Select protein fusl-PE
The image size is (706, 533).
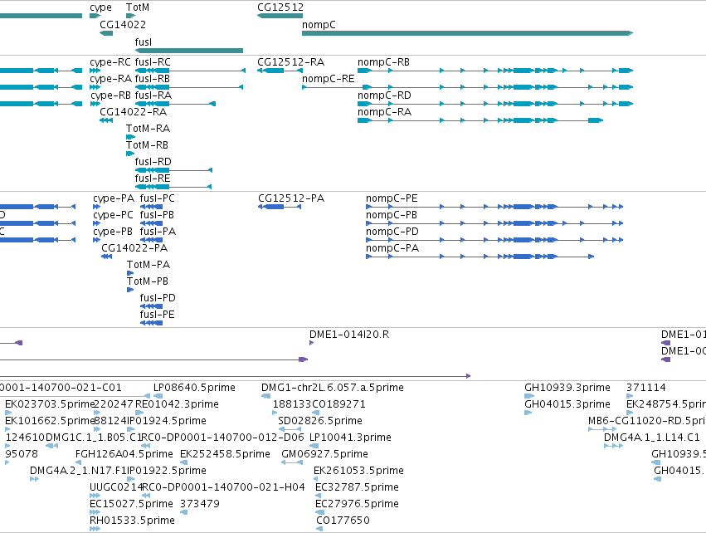point(151,323)
